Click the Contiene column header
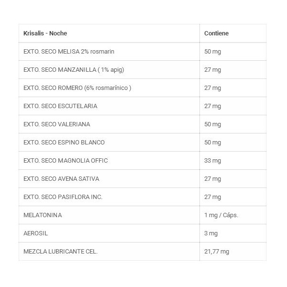This screenshot has width=287, height=287. 216,33
